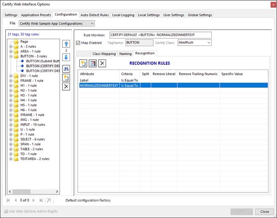Image resolution: width=277 pixels, height=218 pixels.
Task: Move the selected rule up with the up arrow
Action: (x=66, y=44)
